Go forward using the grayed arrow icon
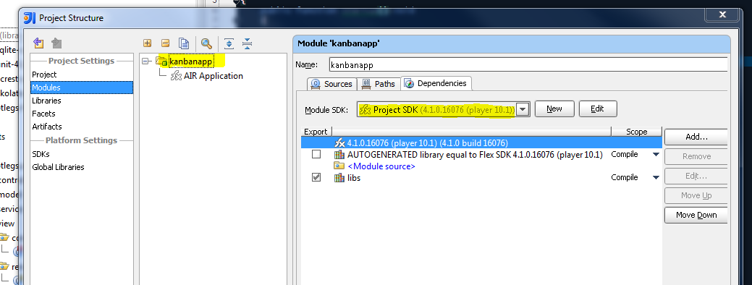The height and width of the screenshot is (285, 752). click(56, 43)
